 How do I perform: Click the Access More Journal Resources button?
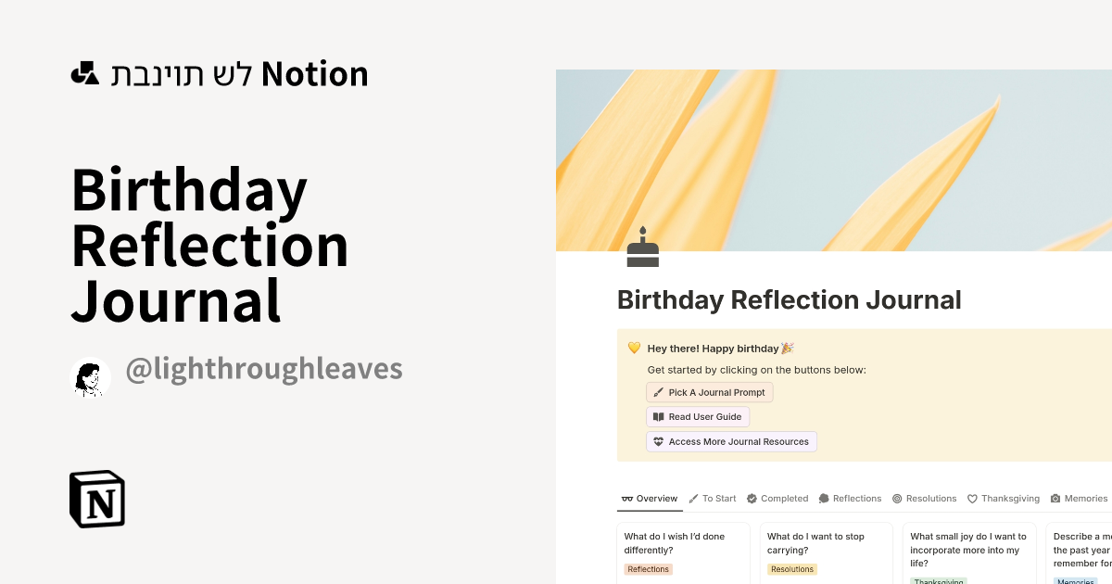(731, 441)
